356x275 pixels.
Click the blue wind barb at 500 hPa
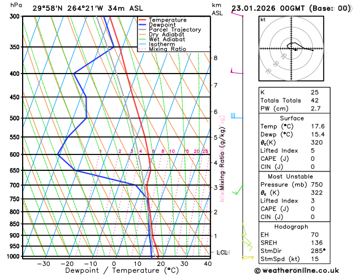pos(237,116)
